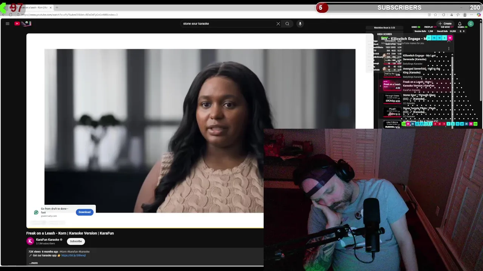Open the browser extensions puzzle icon
This screenshot has width=483, height=271.
[x=443, y=15]
